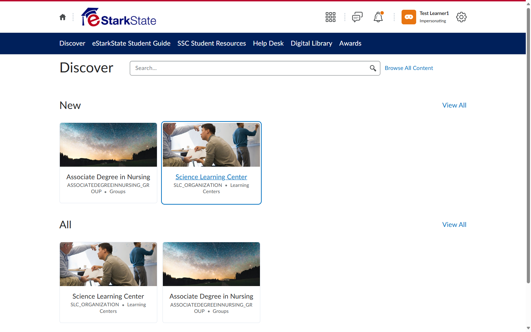
Task: Click View All beside the New section
Action: coord(454,105)
